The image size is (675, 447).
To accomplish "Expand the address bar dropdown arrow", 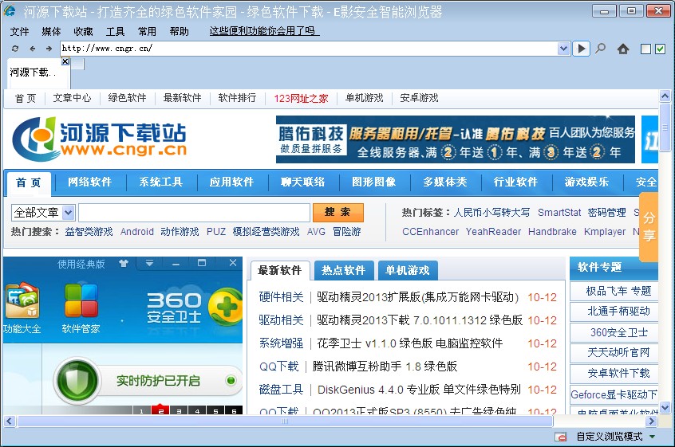I will coord(563,49).
